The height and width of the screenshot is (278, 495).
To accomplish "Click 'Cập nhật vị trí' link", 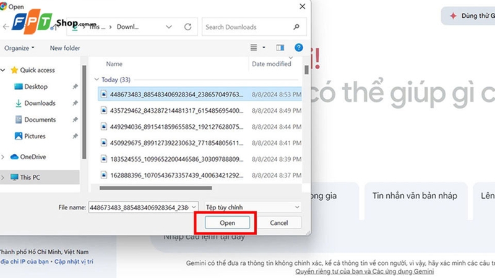I will click(x=74, y=261).
